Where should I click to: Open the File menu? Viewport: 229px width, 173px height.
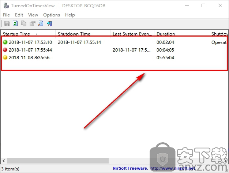pyautogui.click(x=7, y=15)
